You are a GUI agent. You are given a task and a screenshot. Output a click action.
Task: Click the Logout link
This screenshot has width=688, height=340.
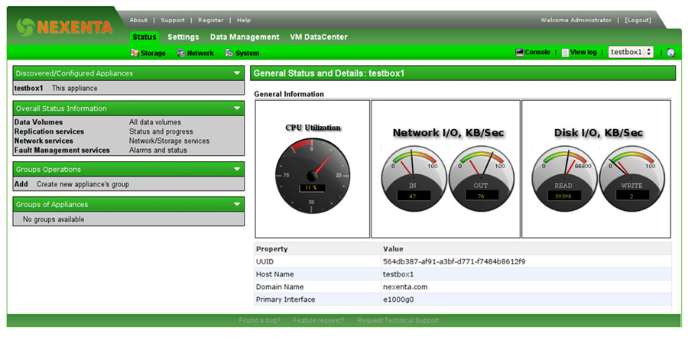click(638, 20)
